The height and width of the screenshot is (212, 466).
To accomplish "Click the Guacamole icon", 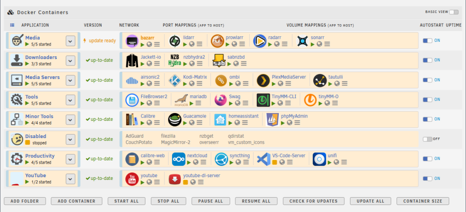I will (x=175, y=119).
